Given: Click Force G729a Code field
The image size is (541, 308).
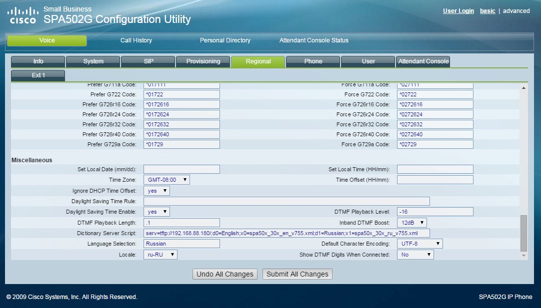Looking at the screenshot, I should tap(435, 144).
